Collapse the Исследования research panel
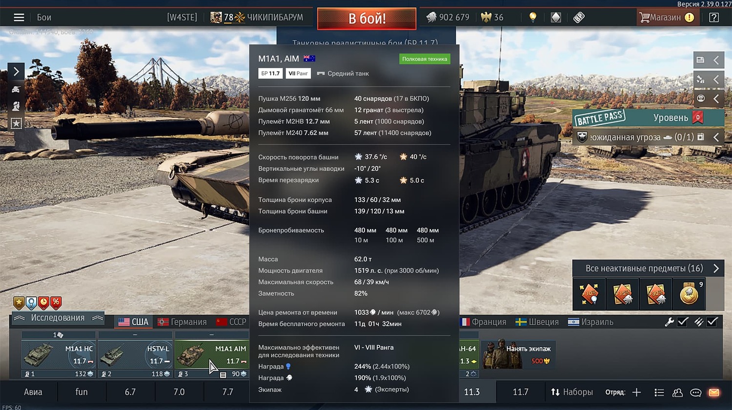Screen dimensions: 732x410 (x=58, y=318)
